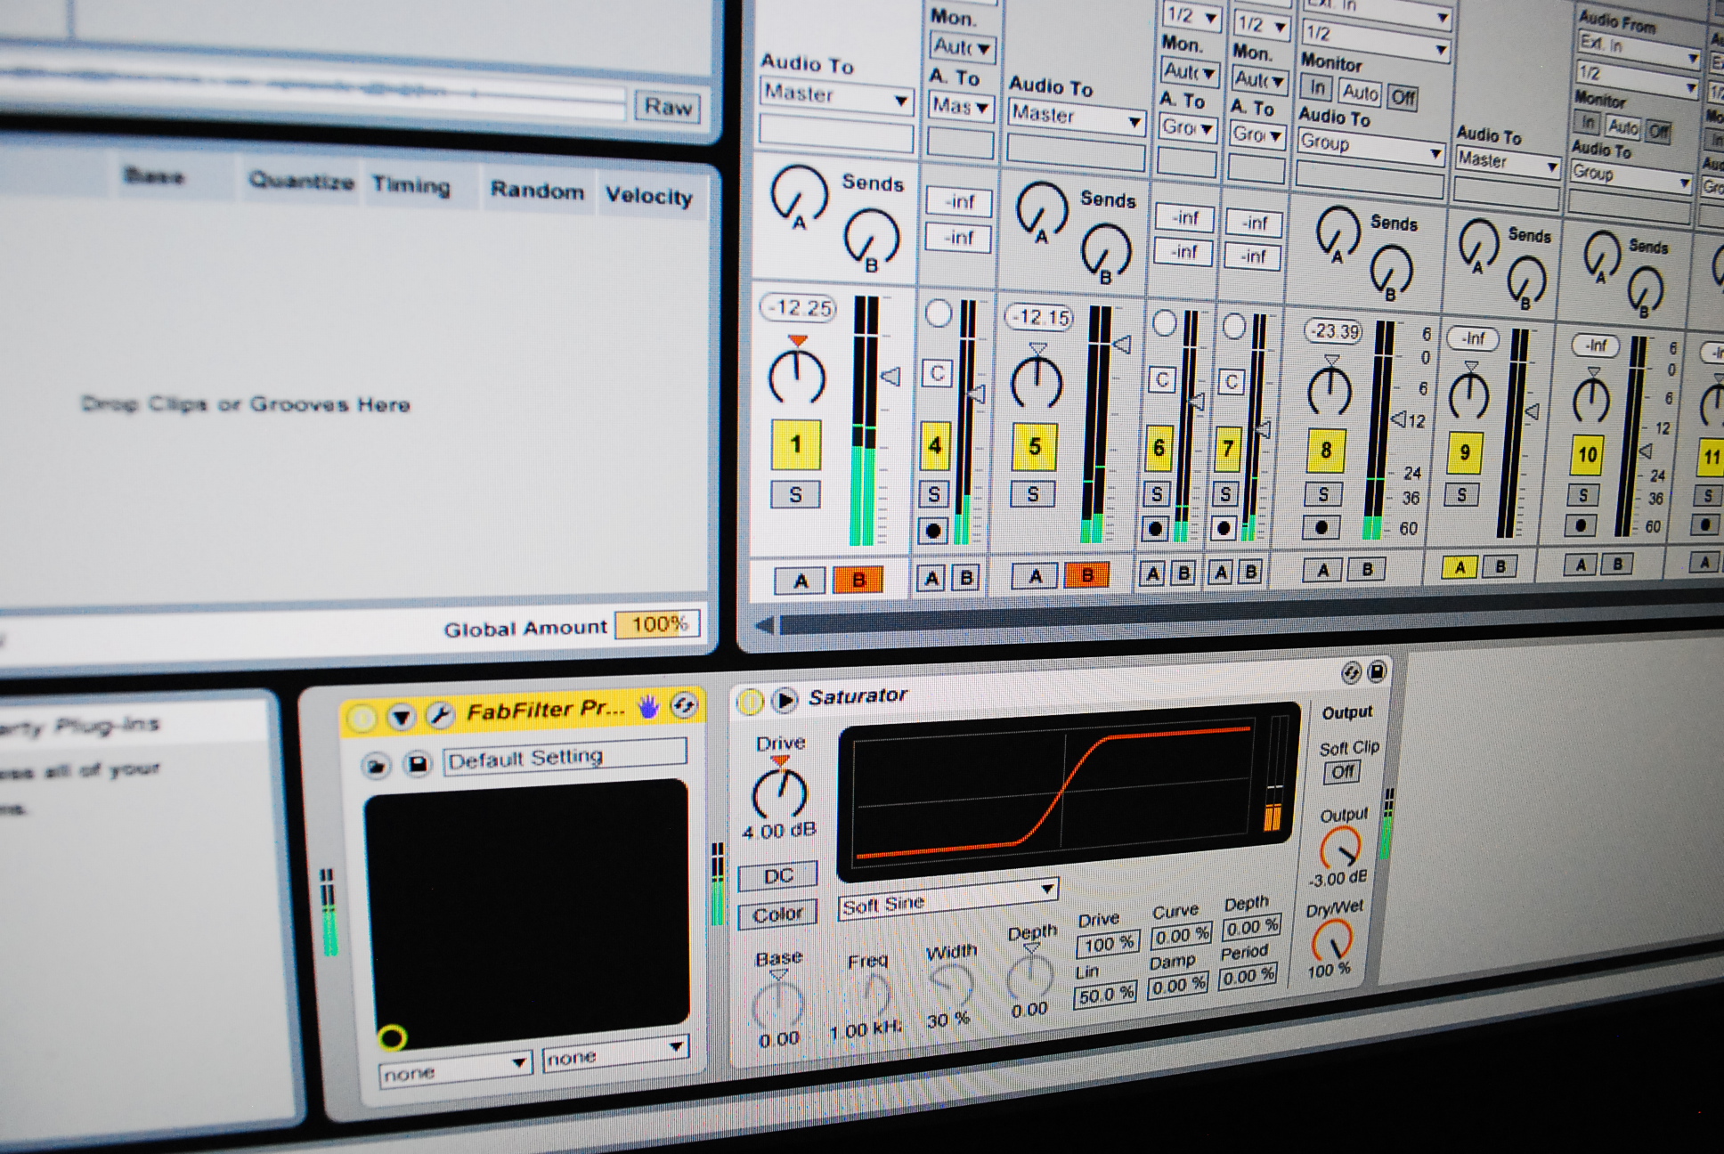Solo track 5
Image resolution: width=1724 pixels, height=1154 pixels.
(x=1033, y=494)
